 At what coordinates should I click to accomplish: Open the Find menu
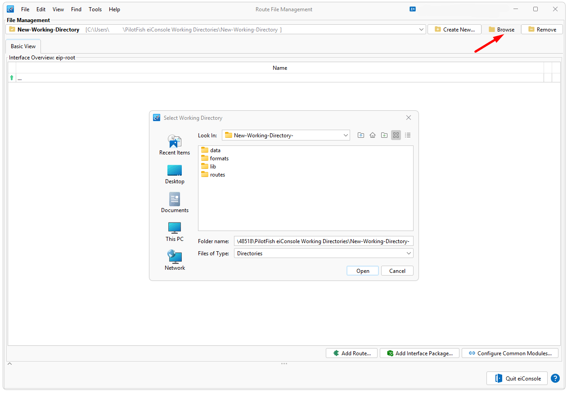tap(76, 9)
